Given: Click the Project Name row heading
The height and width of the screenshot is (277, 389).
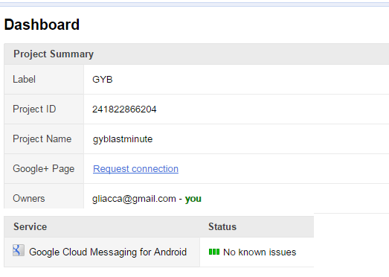Looking at the screenshot, I should click(42, 139).
